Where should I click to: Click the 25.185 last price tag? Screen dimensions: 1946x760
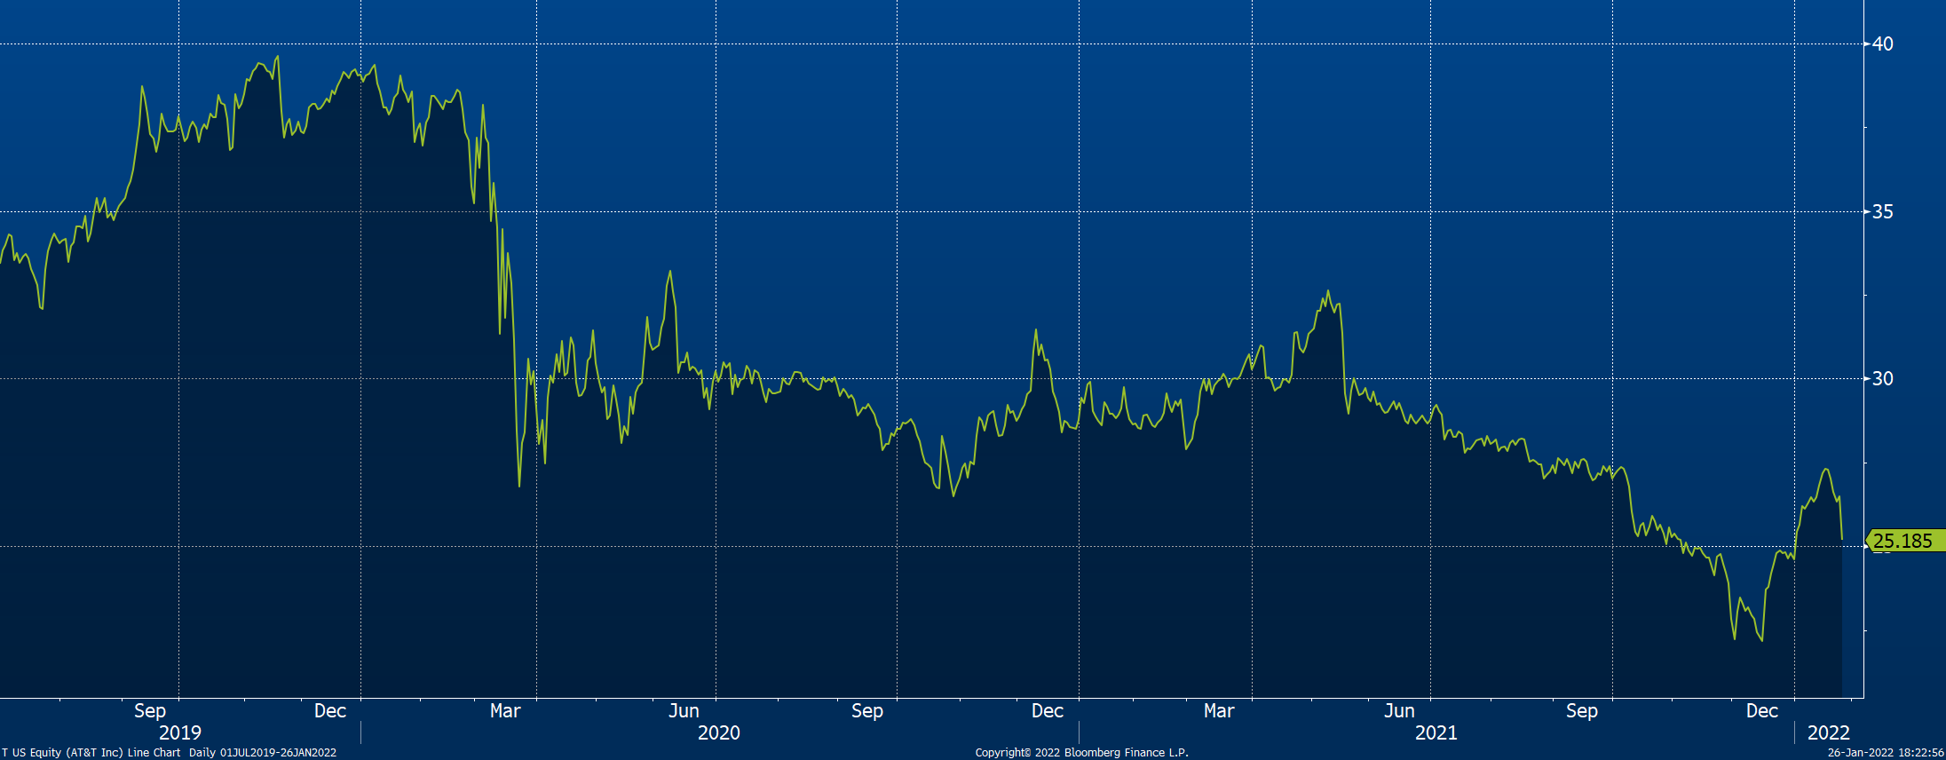pos(1902,541)
